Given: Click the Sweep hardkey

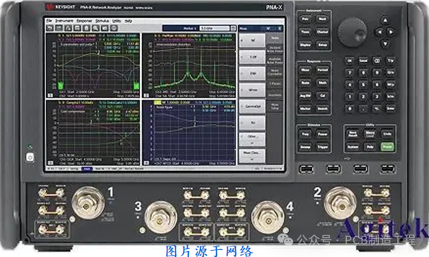Looking at the screenshot, I should pos(305,147).
